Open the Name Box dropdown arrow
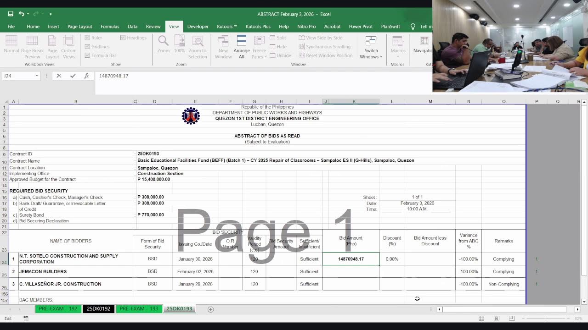 pyautogui.click(x=37, y=76)
